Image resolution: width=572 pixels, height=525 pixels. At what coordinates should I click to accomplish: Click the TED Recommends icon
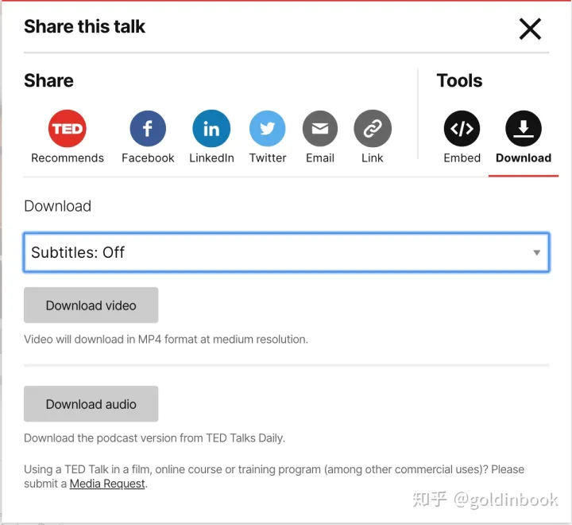pyautogui.click(x=67, y=129)
